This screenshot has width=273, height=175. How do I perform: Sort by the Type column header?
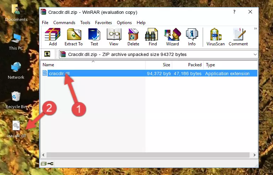click(x=230, y=65)
